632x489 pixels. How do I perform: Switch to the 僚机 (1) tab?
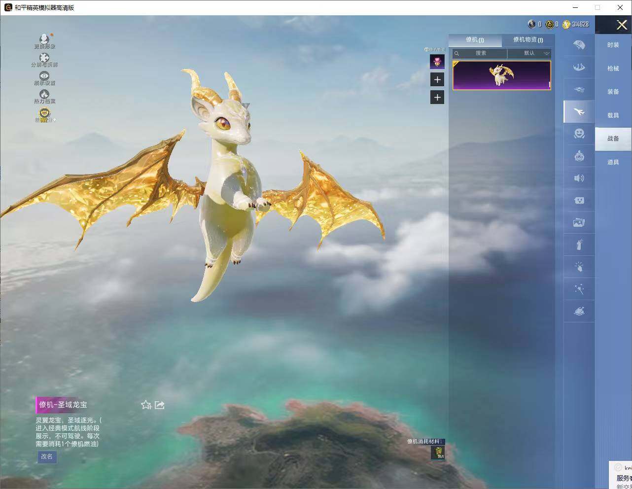click(x=475, y=40)
